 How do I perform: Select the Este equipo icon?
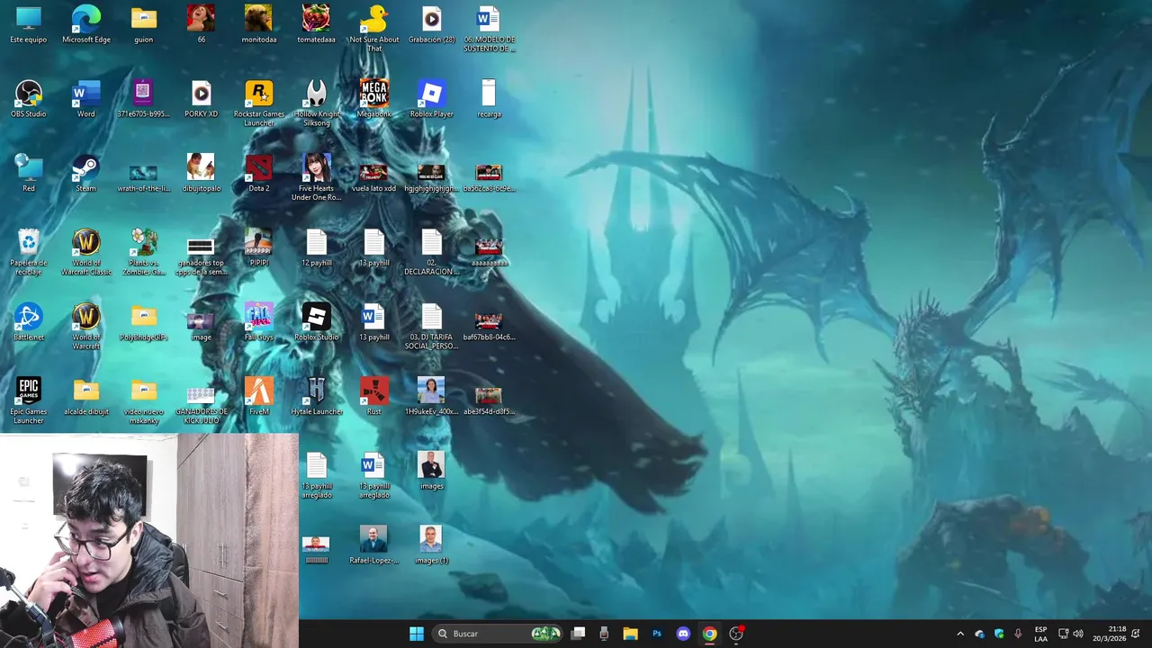[x=29, y=24]
